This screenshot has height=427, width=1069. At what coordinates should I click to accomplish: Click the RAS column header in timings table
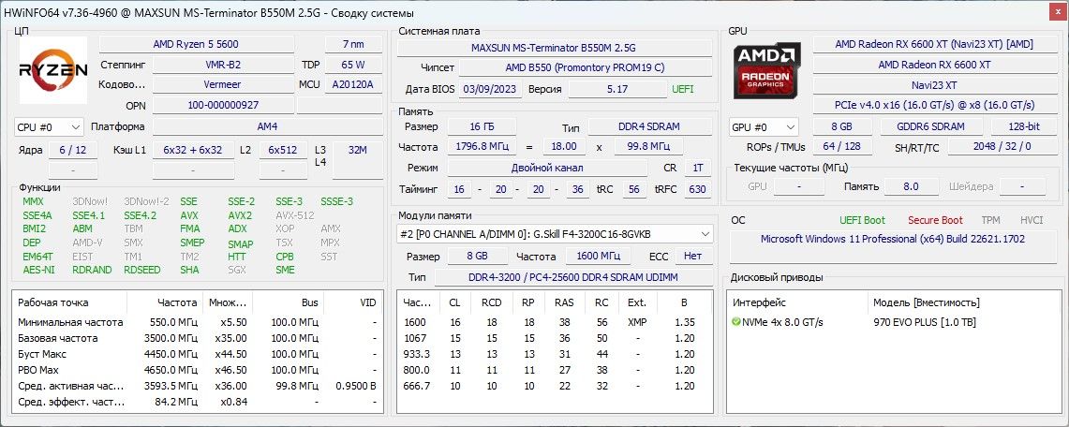(564, 302)
